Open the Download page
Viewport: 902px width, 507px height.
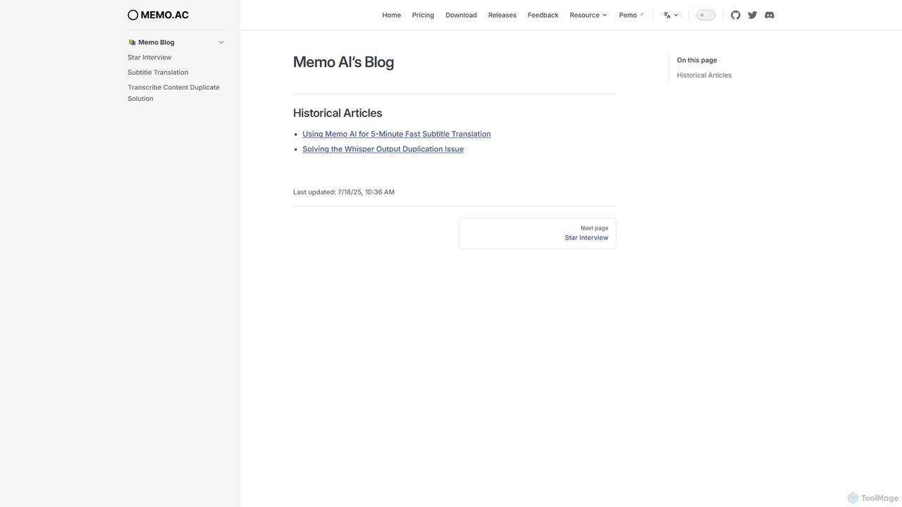(461, 15)
